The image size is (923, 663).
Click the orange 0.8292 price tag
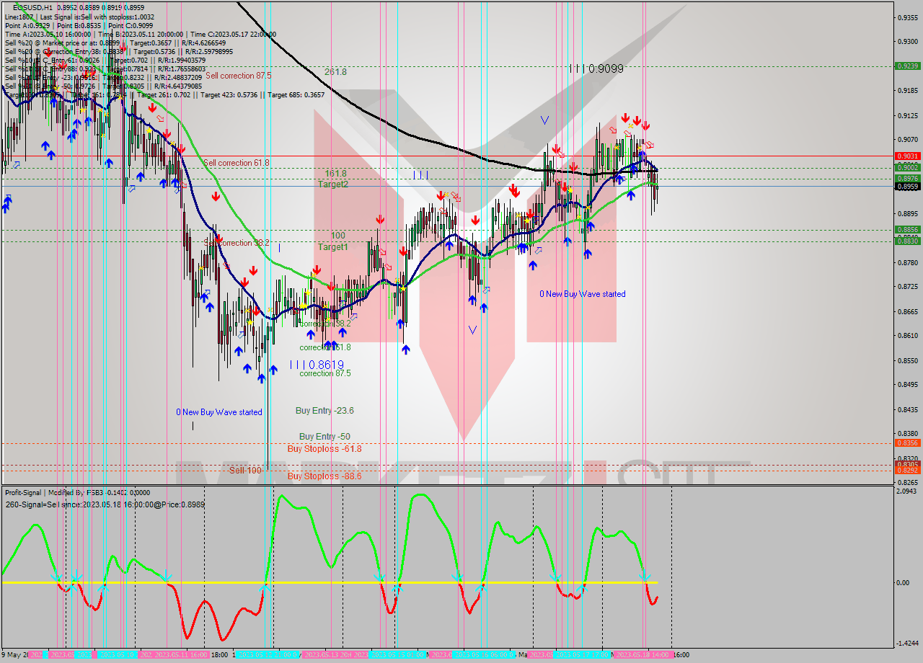907,470
